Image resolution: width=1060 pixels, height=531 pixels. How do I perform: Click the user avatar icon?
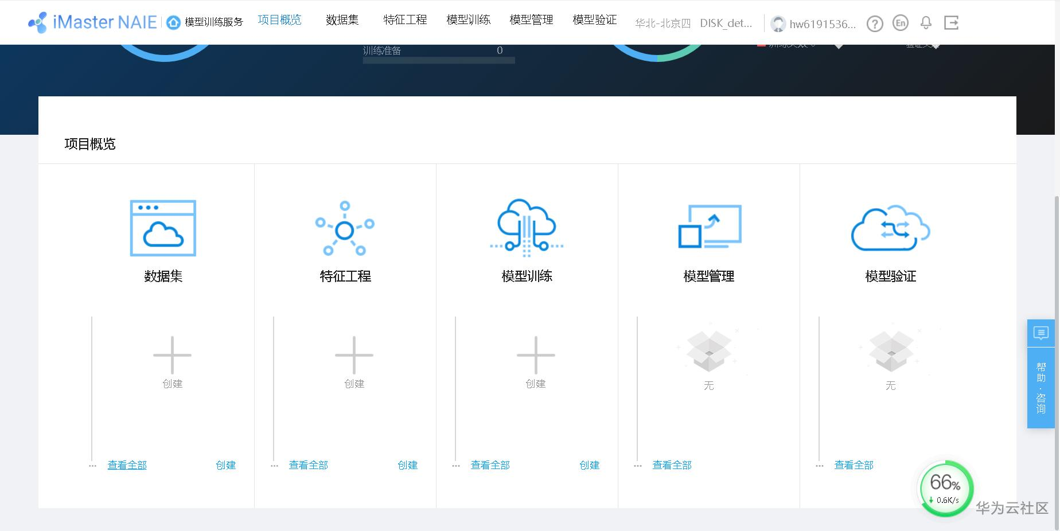tap(778, 24)
